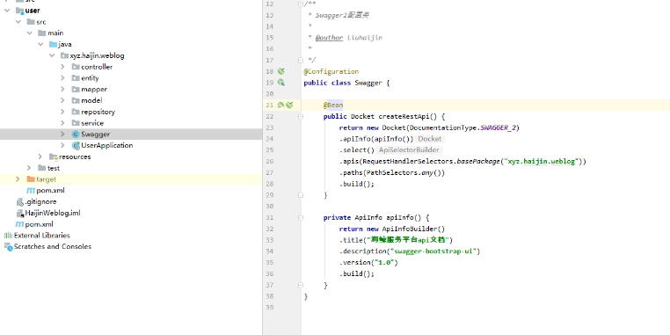Click fold end marker at line 37

pyautogui.click(x=301, y=285)
